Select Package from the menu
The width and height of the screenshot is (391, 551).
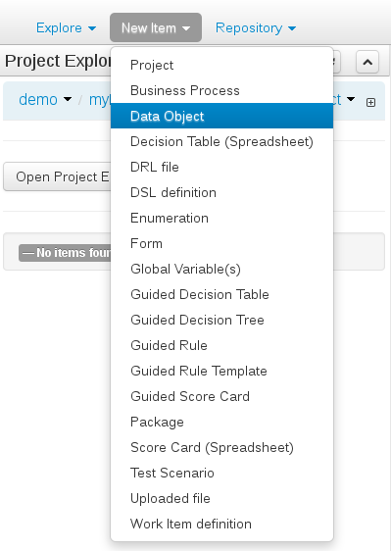[221, 422]
